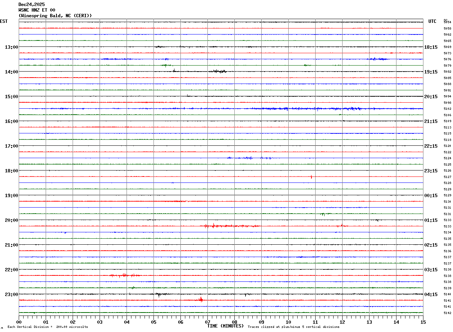
Task: Click minute 14 on the time axis
Action: coord(396,322)
